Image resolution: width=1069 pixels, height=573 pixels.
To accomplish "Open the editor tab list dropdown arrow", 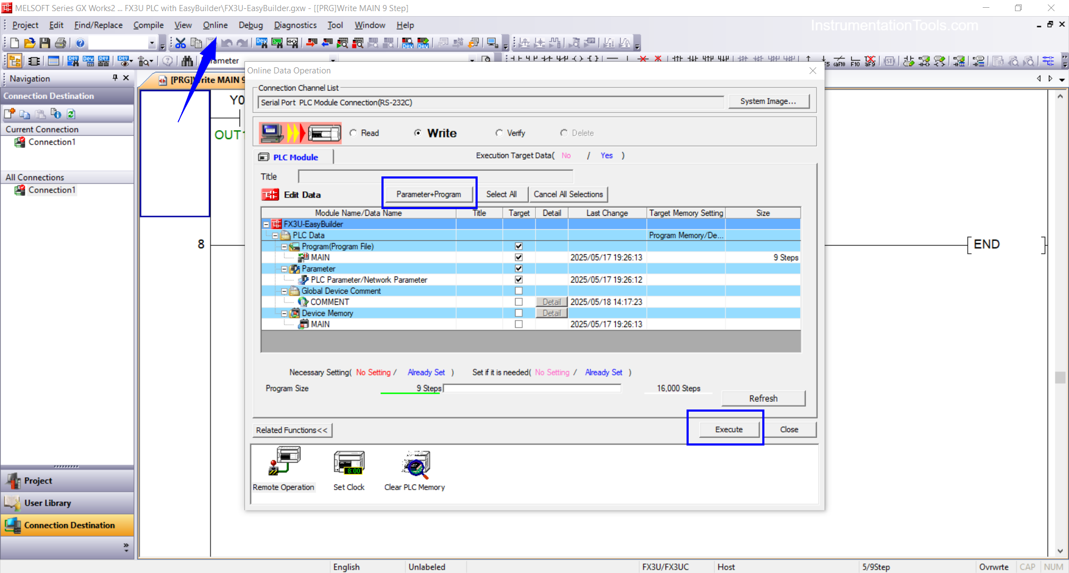I will pyautogui.click(x=1062, y=79).
